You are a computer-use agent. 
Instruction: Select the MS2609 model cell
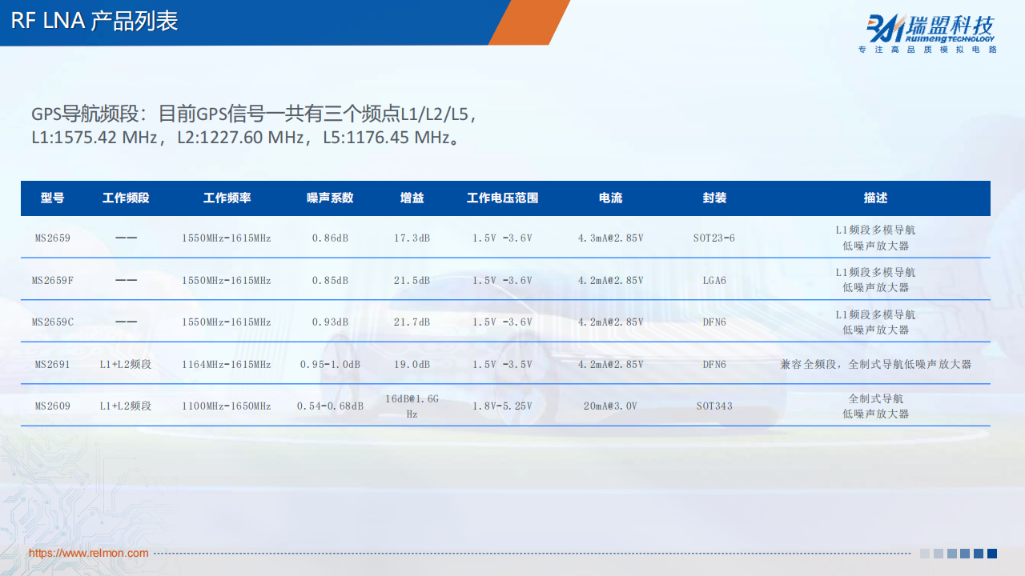click(x=53, y=406)
